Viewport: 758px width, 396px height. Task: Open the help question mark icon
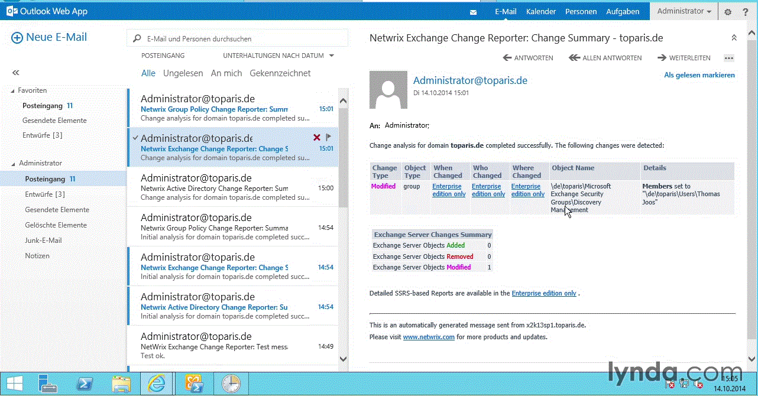tap(745, 12)
